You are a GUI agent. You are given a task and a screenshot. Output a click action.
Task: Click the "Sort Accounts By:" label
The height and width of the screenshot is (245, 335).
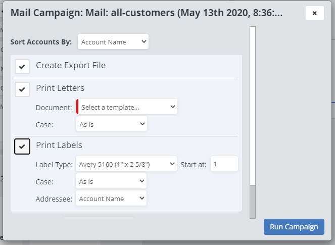(41, 42)
